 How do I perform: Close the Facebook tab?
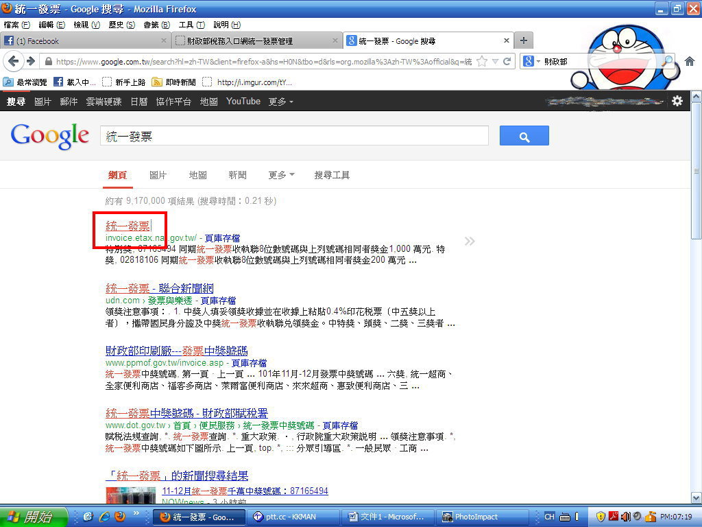click(x=163, y=40)
